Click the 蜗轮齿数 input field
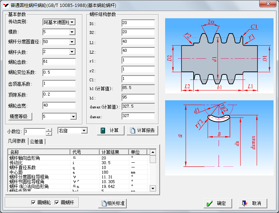Viewport: 279px width, 213px height. click(x=59, y=62)
